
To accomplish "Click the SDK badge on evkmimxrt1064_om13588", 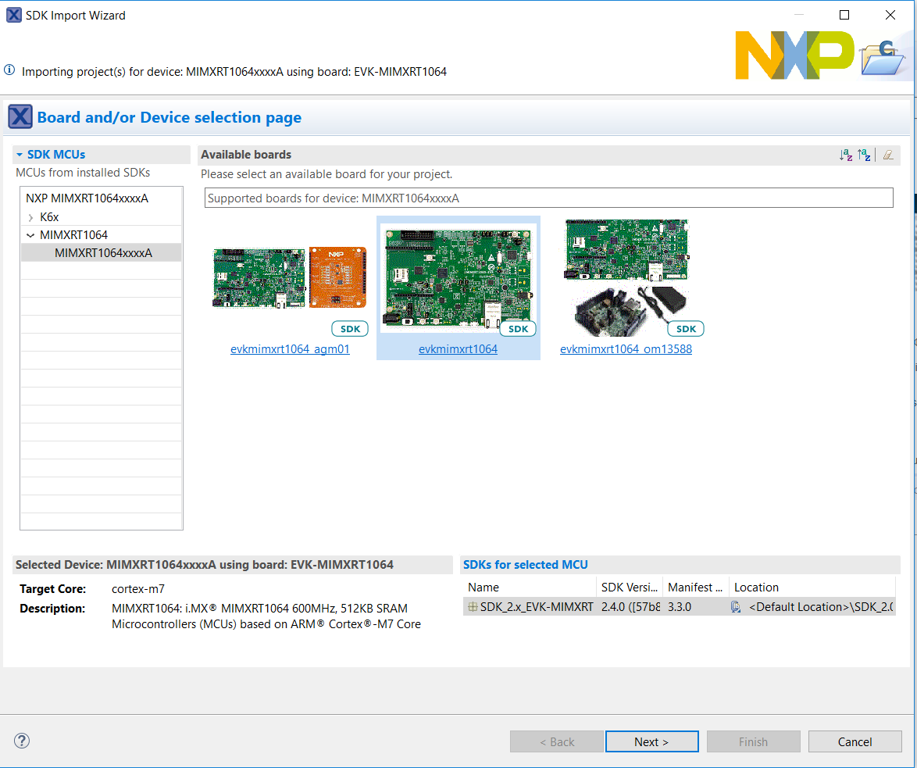I will [x=686, y=329].
